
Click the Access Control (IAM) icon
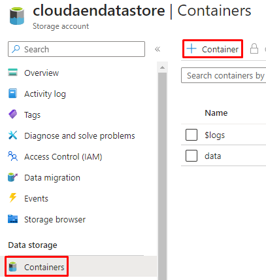point(12,156)
